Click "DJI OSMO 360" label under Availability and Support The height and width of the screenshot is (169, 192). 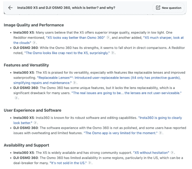[26, 158]
